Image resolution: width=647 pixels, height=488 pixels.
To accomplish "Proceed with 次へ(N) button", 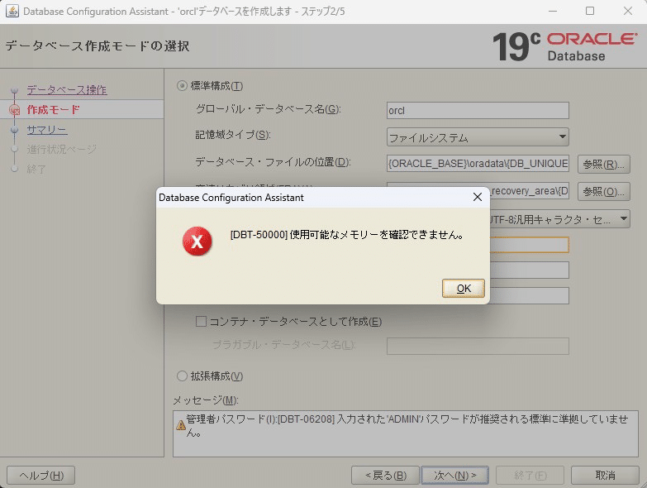I will pos(454,476).
